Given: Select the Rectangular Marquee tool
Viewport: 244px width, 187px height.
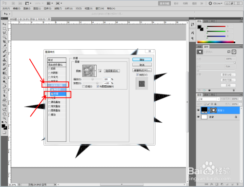Looking at the screenshot, I should 4,29.
